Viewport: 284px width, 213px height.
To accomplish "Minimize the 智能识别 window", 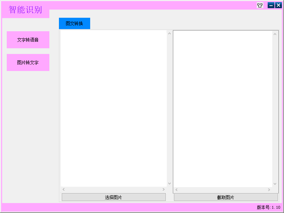I will click(x=271, y=5).
